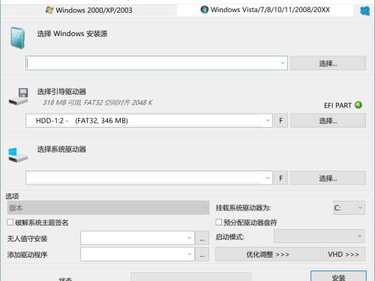Image resolution: width=375 pixels, height=281 pixels.
Task: Click browse ... button for 无人值守安装
Action: 202,238
